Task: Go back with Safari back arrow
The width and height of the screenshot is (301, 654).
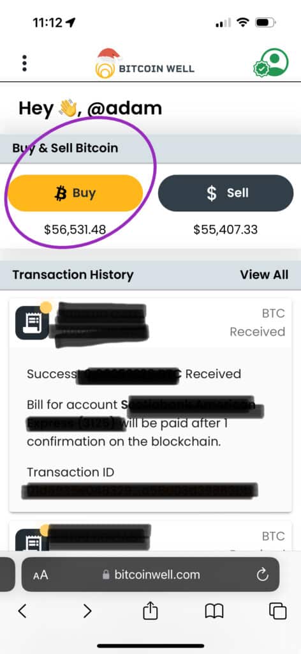Action: (22, 611)
